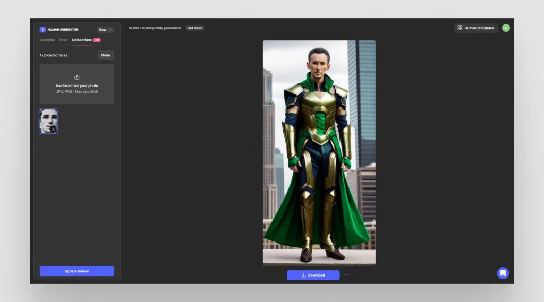Click the Get more button
This screenshot has width=544, height=302.
pos(194,28)
